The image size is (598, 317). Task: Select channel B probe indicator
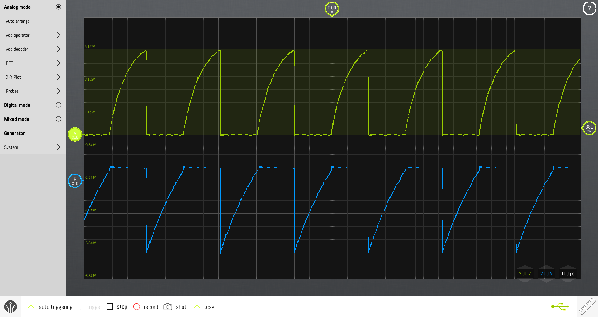click(75, 181)
